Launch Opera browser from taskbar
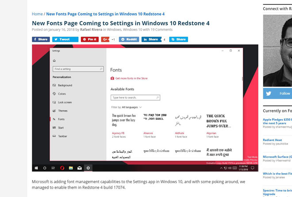 coord(62,168)
